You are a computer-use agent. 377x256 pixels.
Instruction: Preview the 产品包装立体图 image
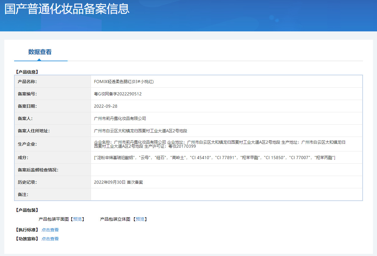click(140, 219)
